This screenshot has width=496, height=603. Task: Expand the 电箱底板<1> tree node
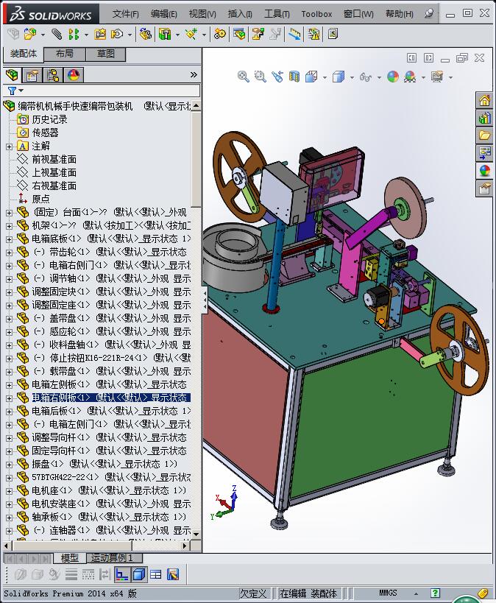(9, 239)
